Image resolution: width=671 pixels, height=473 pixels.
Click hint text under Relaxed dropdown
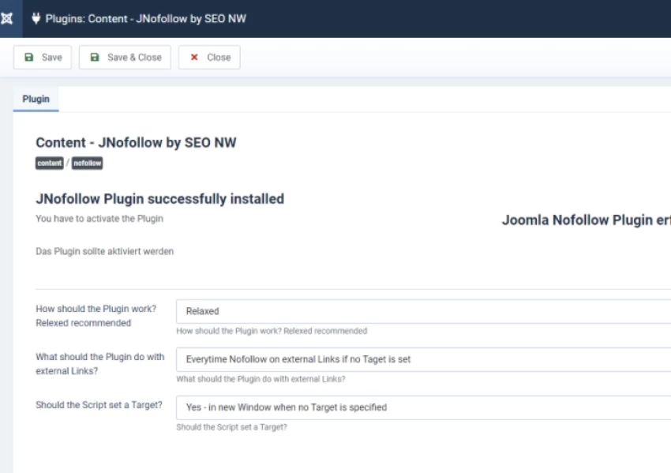point(272,331)
